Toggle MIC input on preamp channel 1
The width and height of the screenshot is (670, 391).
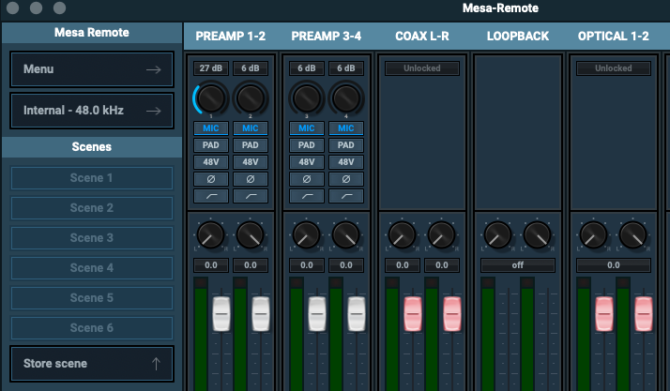coord(210,128)
